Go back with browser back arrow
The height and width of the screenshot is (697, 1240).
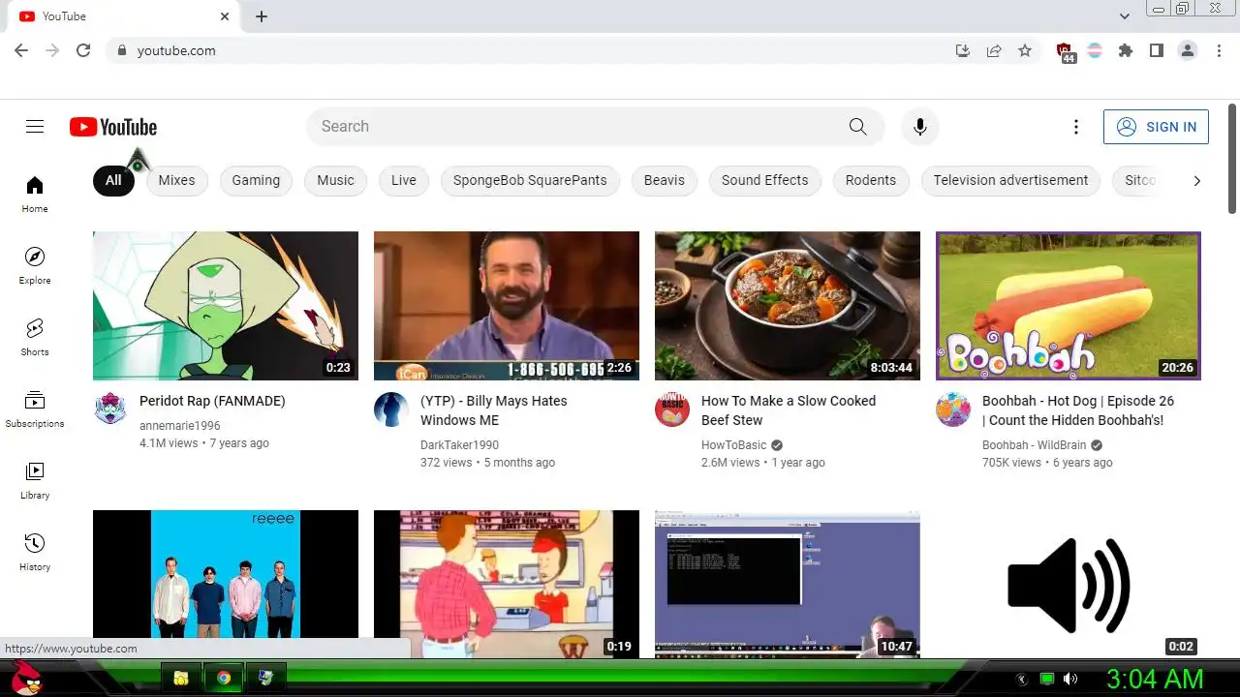21,50
